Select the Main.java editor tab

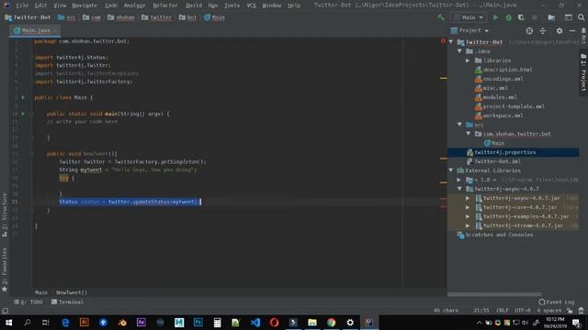pos(35,30)
